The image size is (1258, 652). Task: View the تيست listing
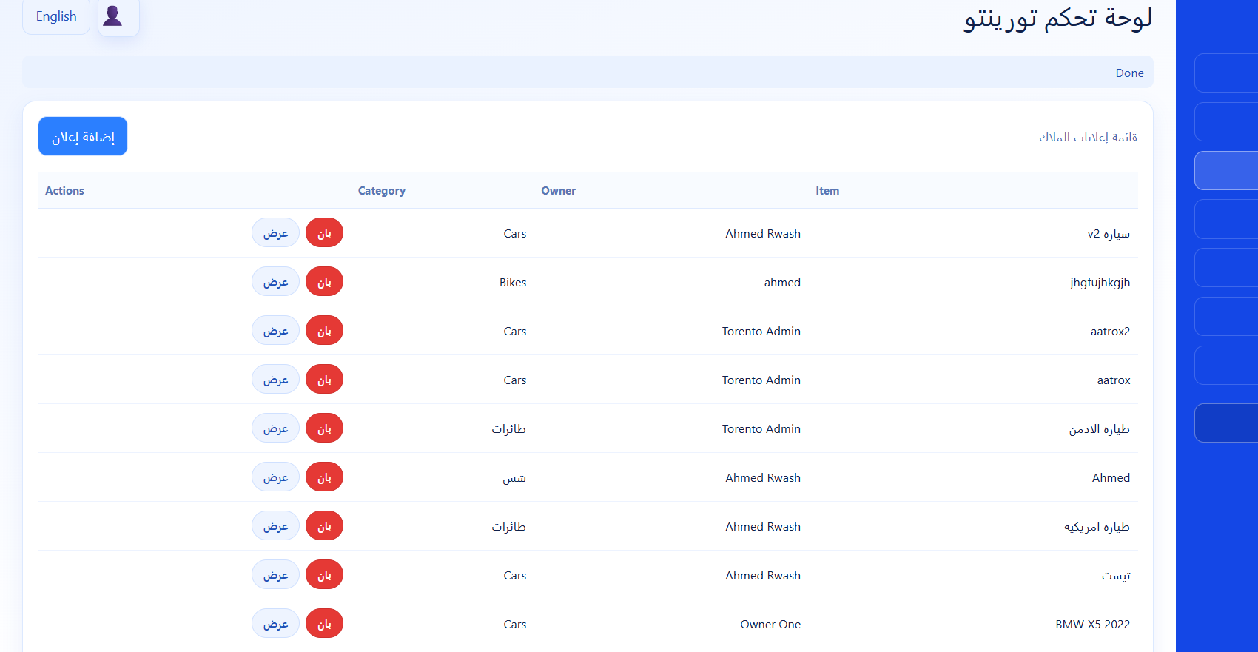(275, 575)
